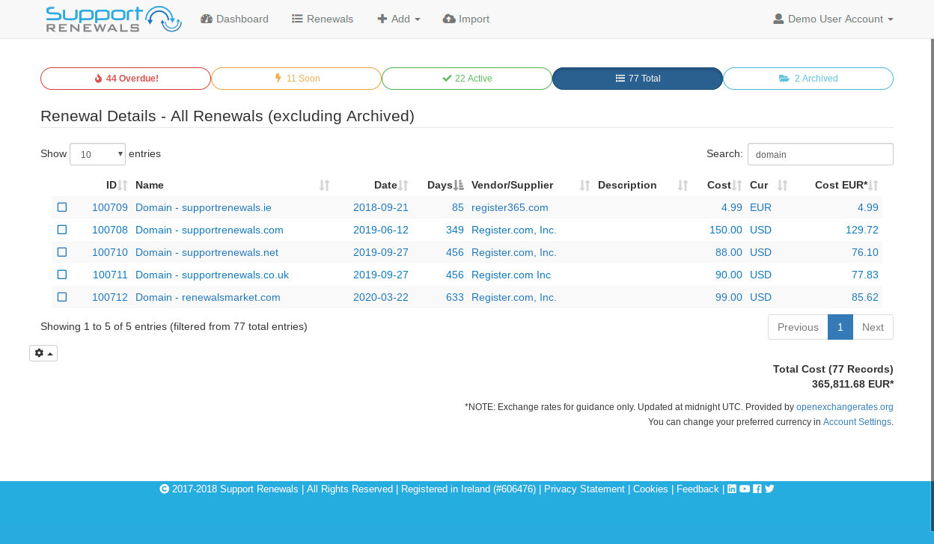Open the Account Settings link

[x=857, y=422]
